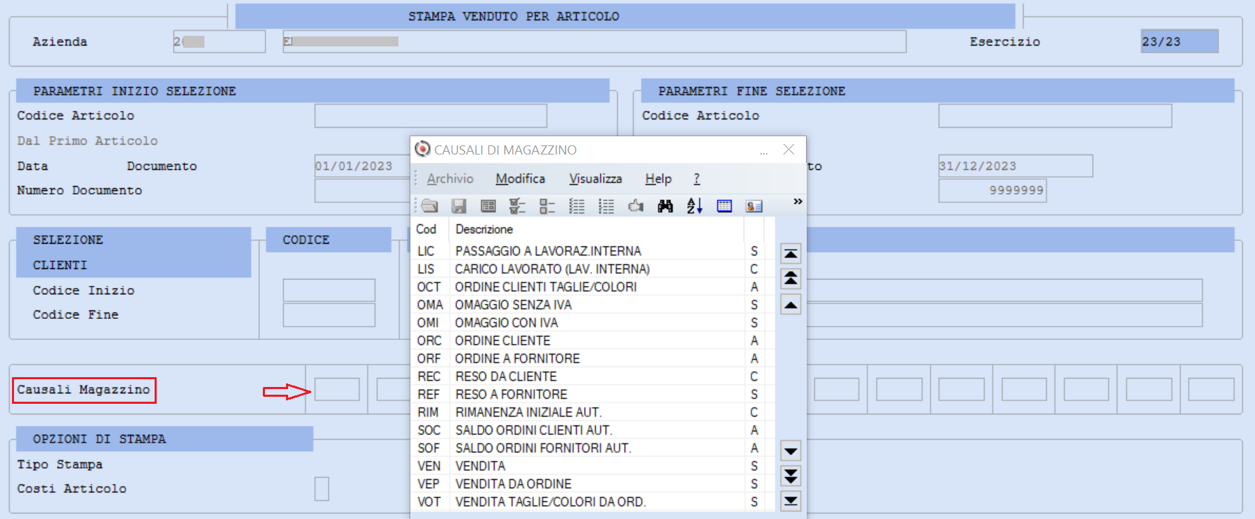Viewport: 1255px width, 519px height.
Task: Click the A-Z sort icon
Action: [x=695, y=206]
